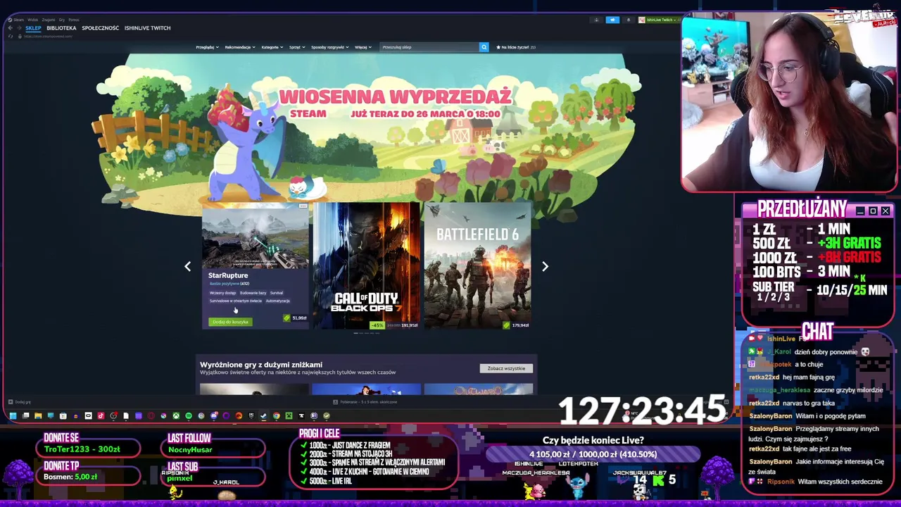Open the Gry menu

tap(61, 20)
